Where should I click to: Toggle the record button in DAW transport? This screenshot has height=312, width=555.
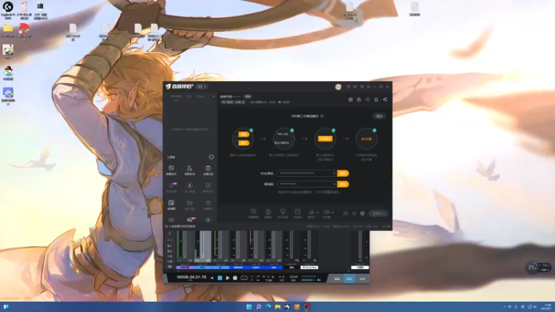point(235,278)
